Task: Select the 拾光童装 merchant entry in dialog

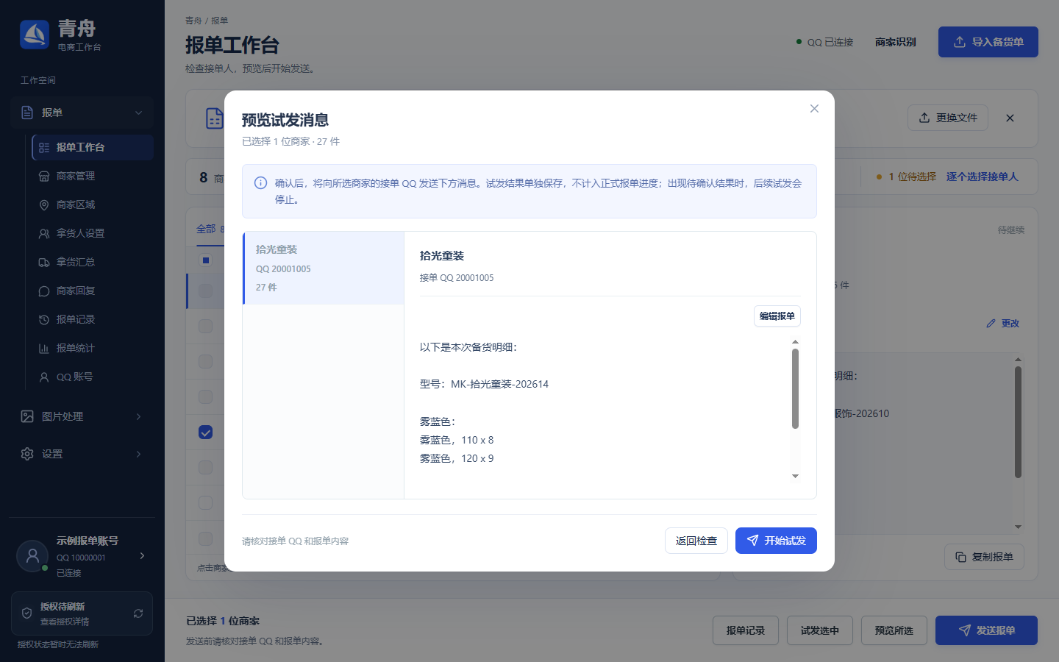Action: 324,268
